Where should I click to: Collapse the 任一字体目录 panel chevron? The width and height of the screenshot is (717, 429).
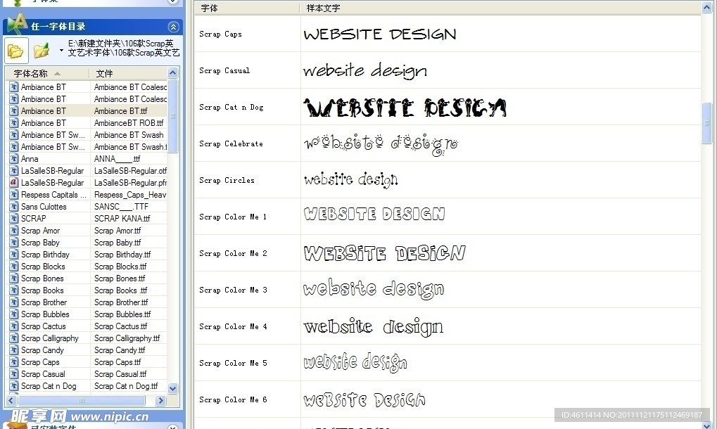point(173,27)
